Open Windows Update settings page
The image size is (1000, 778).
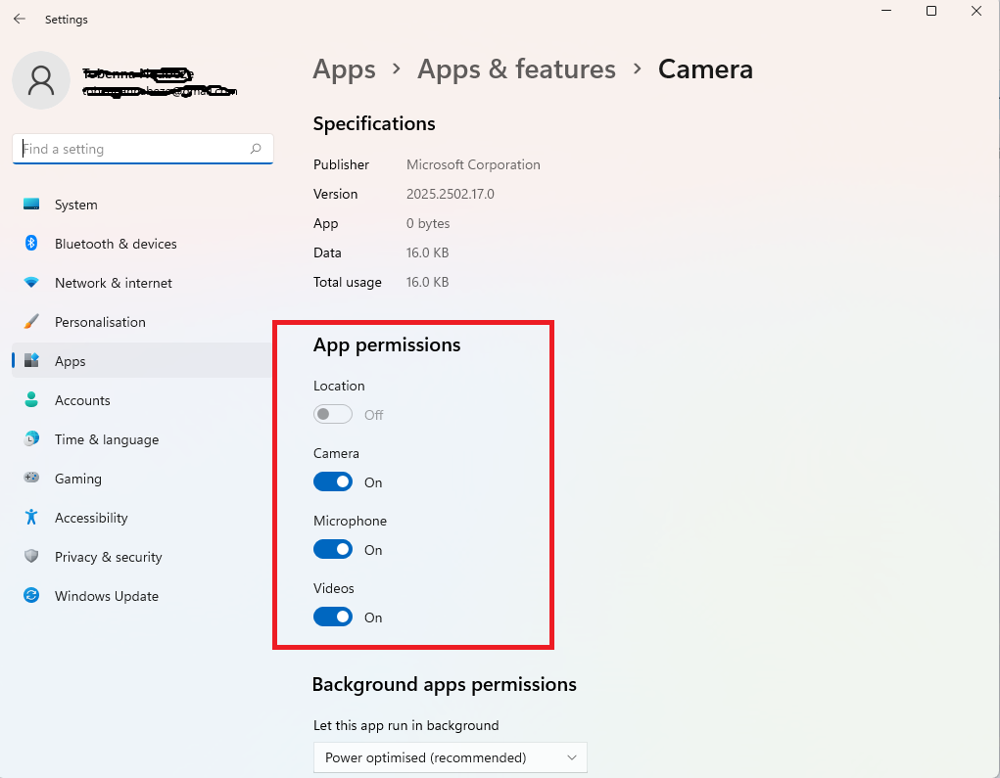[106, 596]
